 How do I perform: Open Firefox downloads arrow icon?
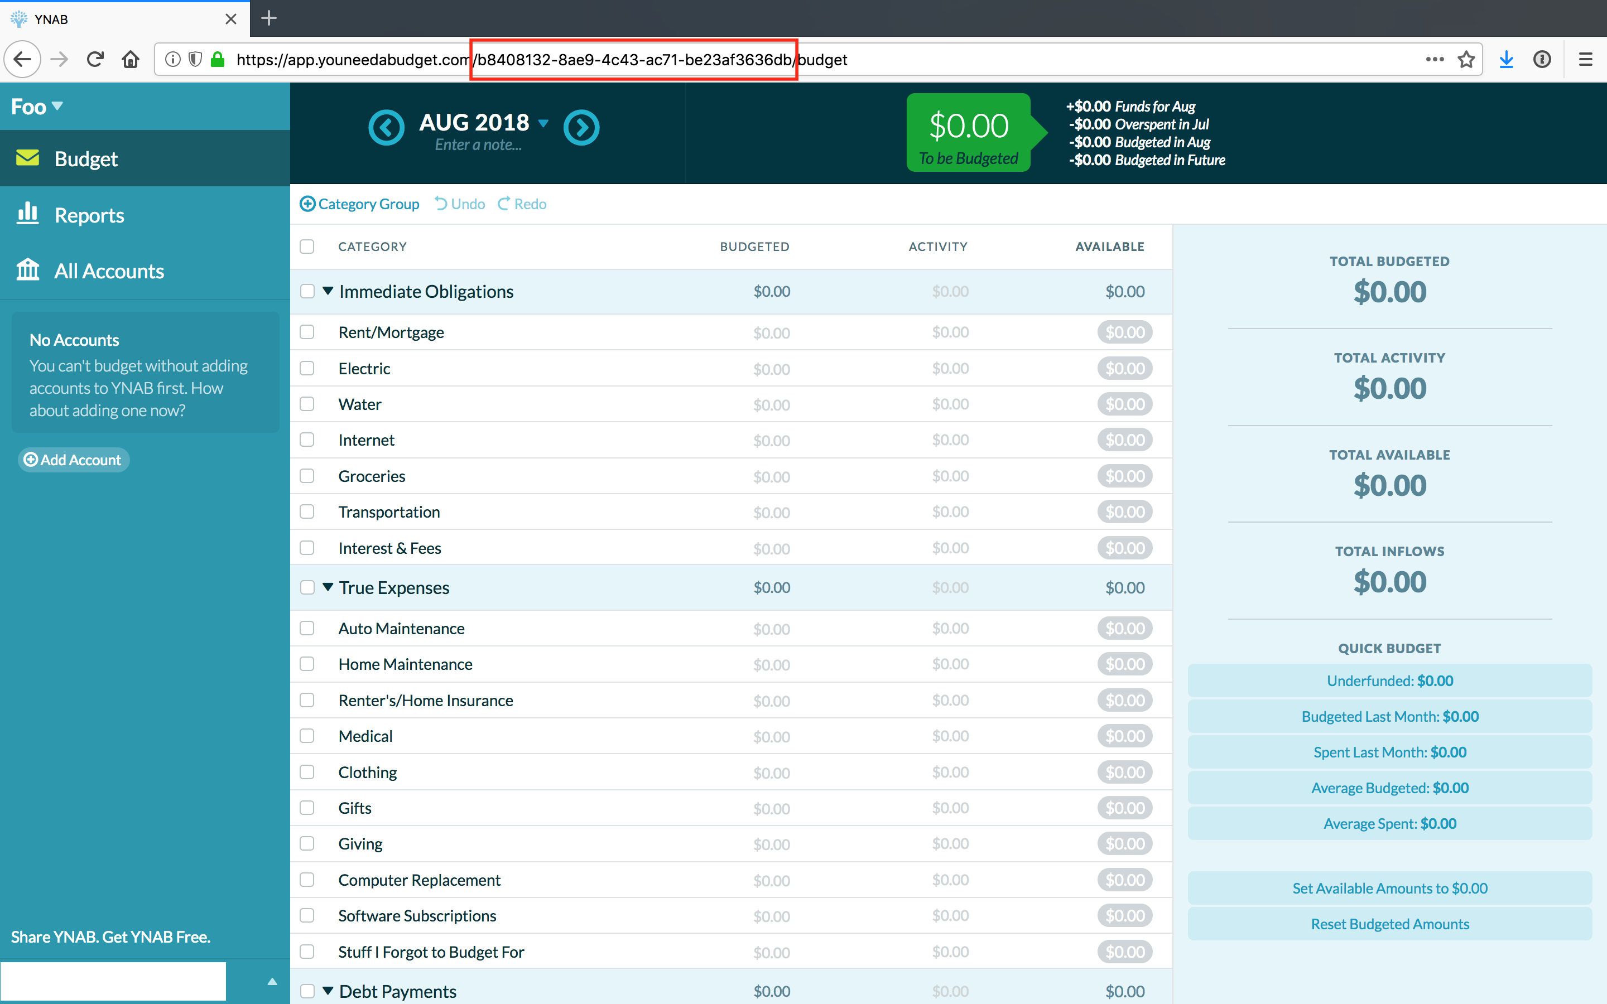coord(1506,60)
